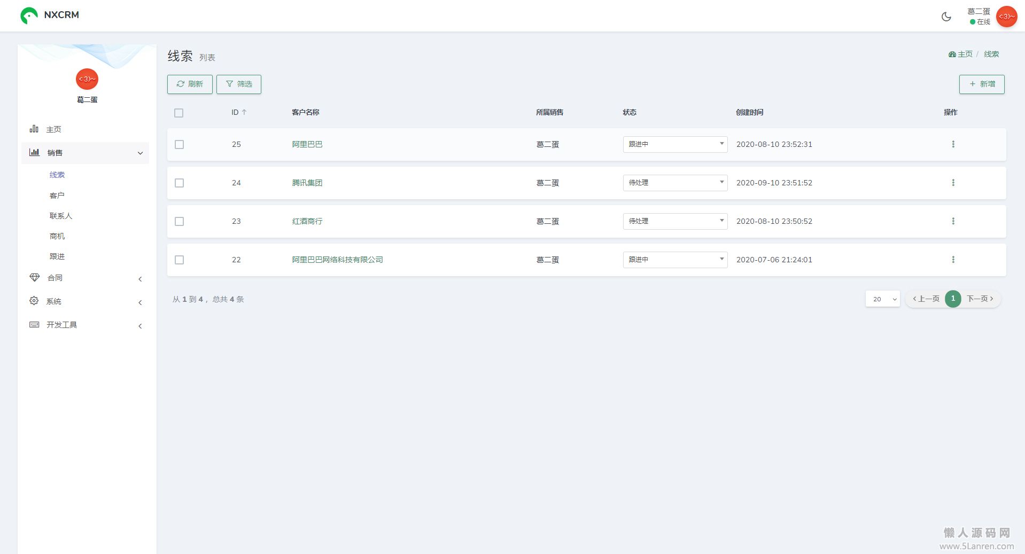Open three-dot menu for 腾讯集团 row
Image resolution: width=1025 pixels, height=554 pixels.
coord(953,183)
